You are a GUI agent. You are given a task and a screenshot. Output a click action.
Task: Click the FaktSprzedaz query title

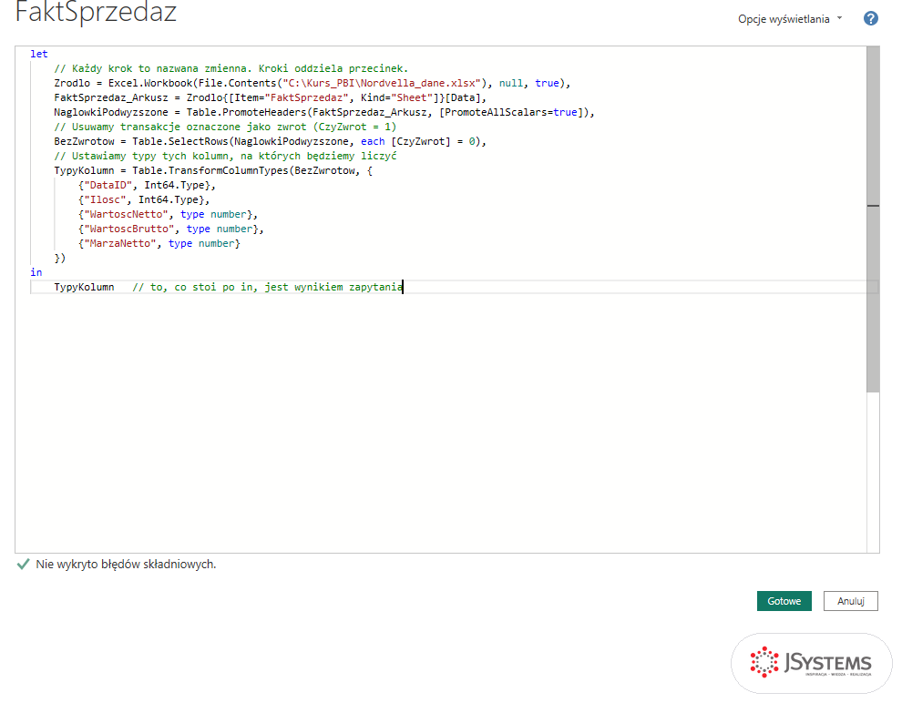pos(96,12)
